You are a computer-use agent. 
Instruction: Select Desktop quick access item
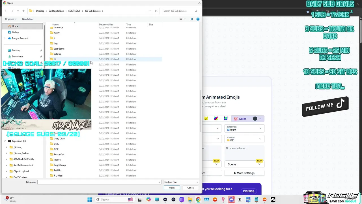pyautogui.click(x=16, y=50)
